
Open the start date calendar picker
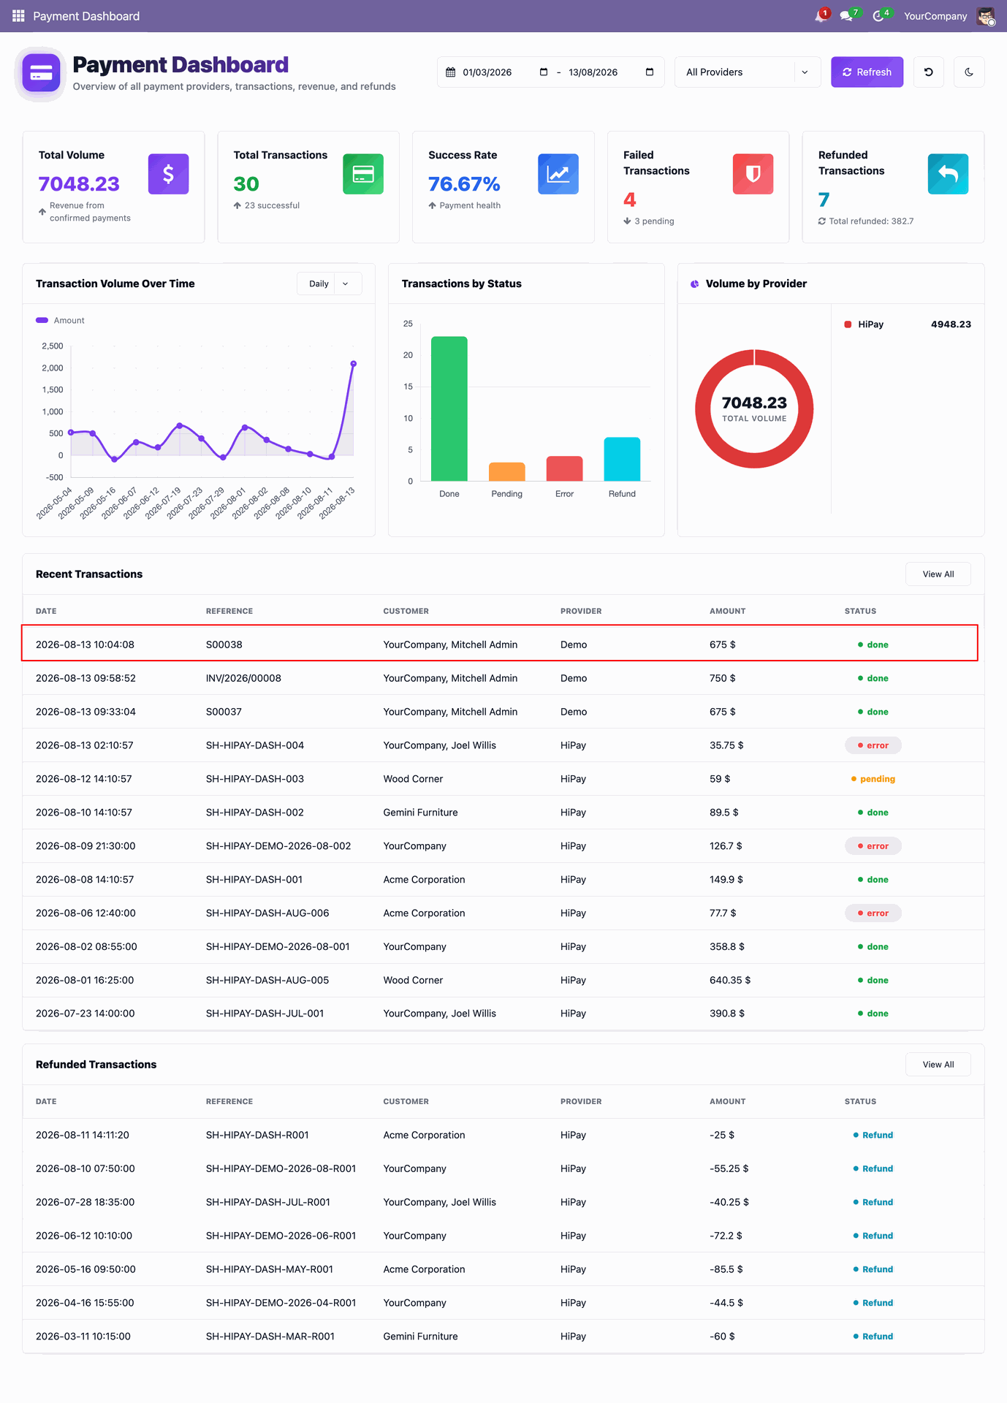pos(544,72)
